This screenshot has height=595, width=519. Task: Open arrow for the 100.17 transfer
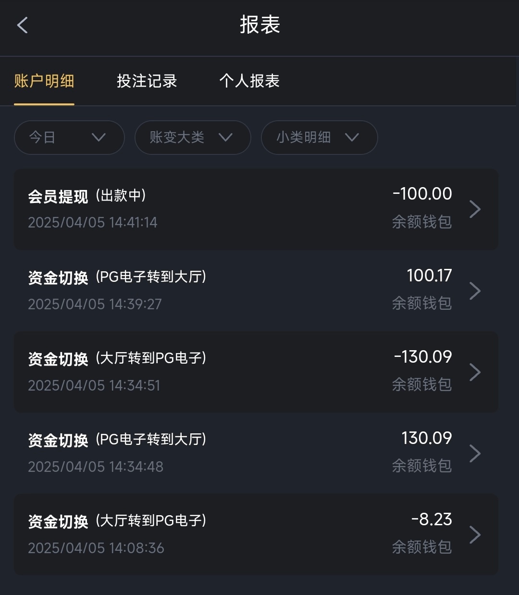(475, 291)
